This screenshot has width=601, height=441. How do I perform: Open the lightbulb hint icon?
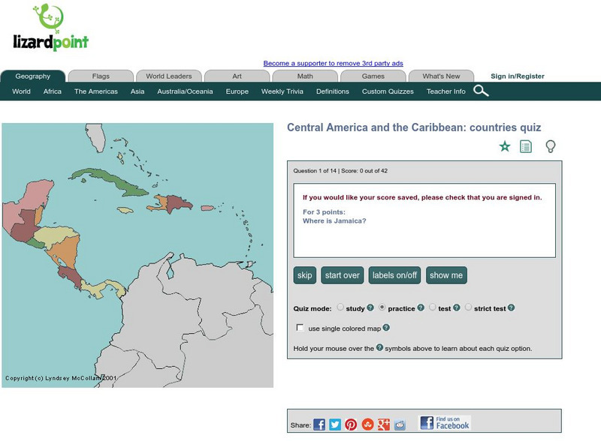point(550,146)
